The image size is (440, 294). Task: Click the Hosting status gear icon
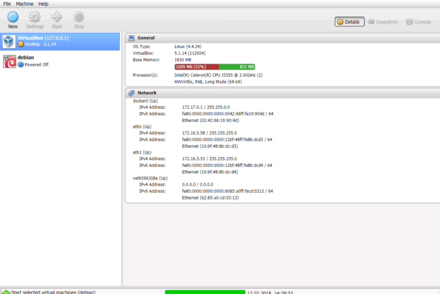21,44
